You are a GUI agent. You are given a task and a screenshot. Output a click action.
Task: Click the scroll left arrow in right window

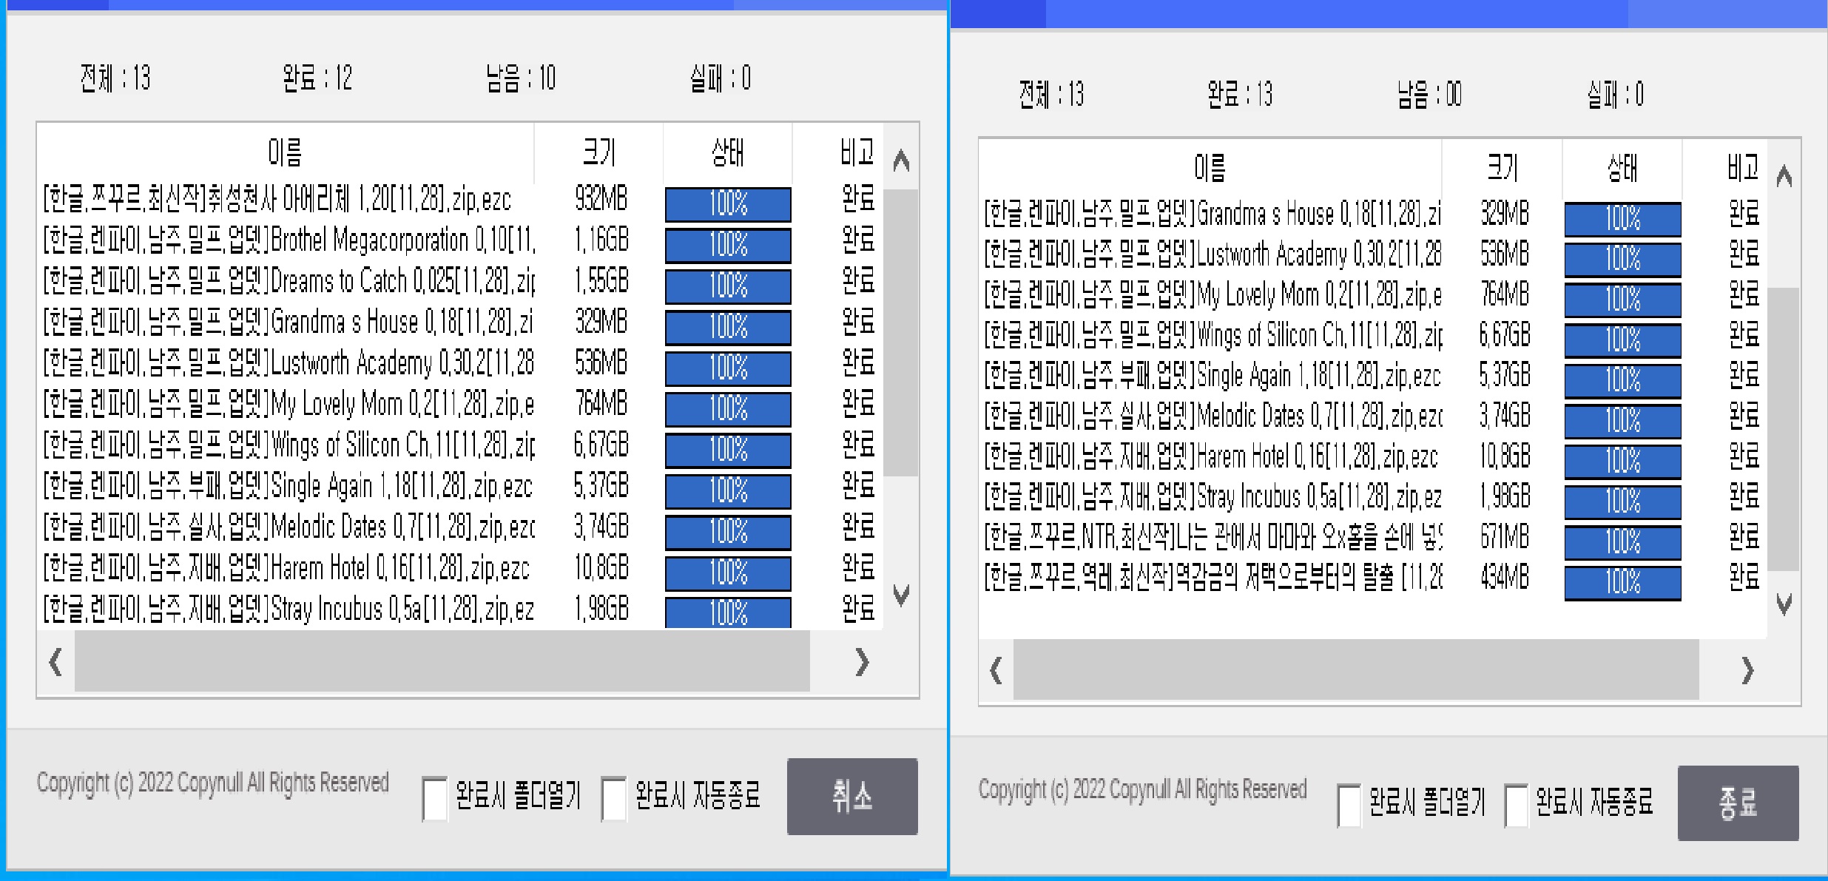tap(996, 670)
